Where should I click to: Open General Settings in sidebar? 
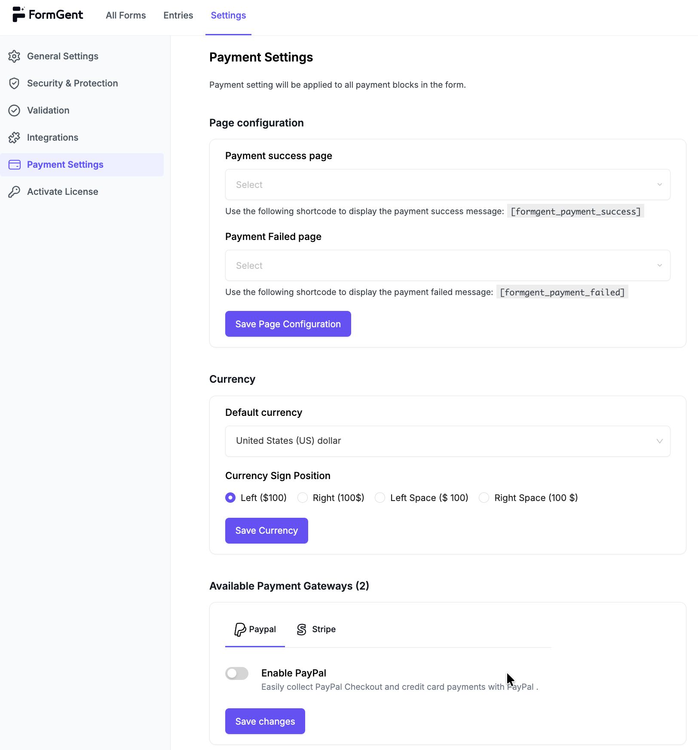tap(82, 56)
